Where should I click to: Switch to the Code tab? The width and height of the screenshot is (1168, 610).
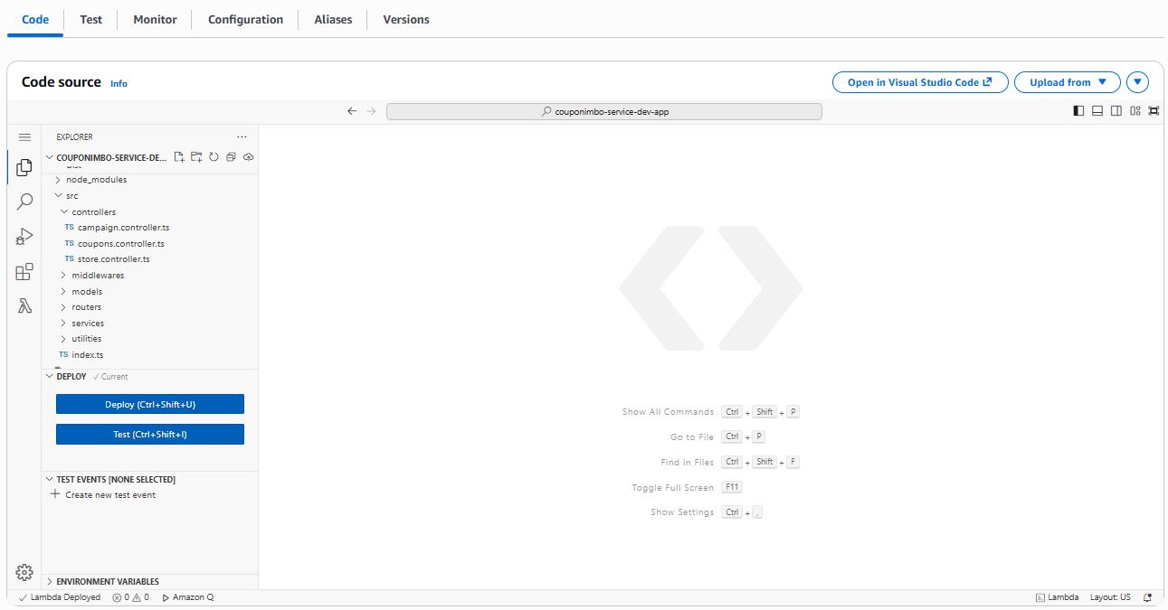[35, 19]
